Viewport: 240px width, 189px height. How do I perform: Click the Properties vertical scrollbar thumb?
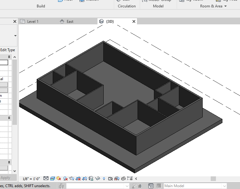15,92
